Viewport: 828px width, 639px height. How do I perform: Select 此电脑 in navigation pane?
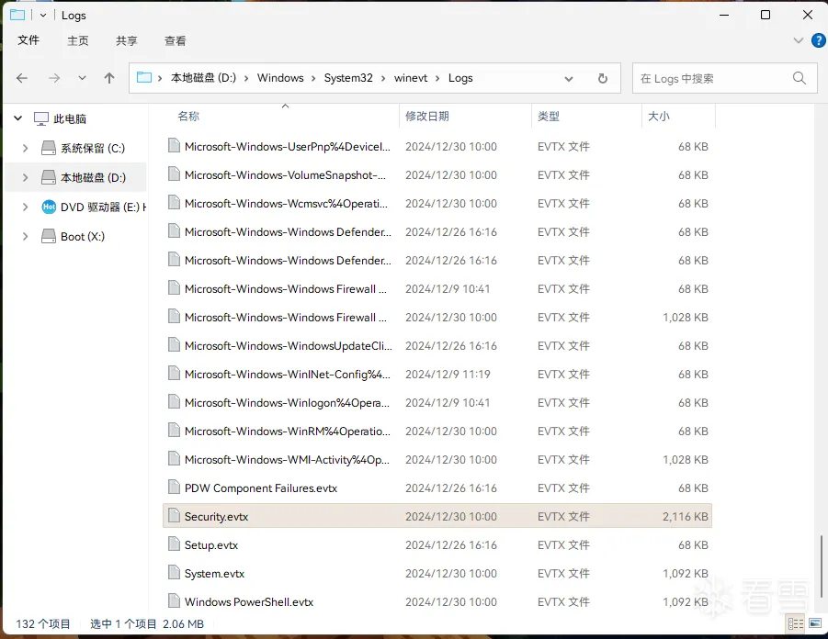point(70,118)
